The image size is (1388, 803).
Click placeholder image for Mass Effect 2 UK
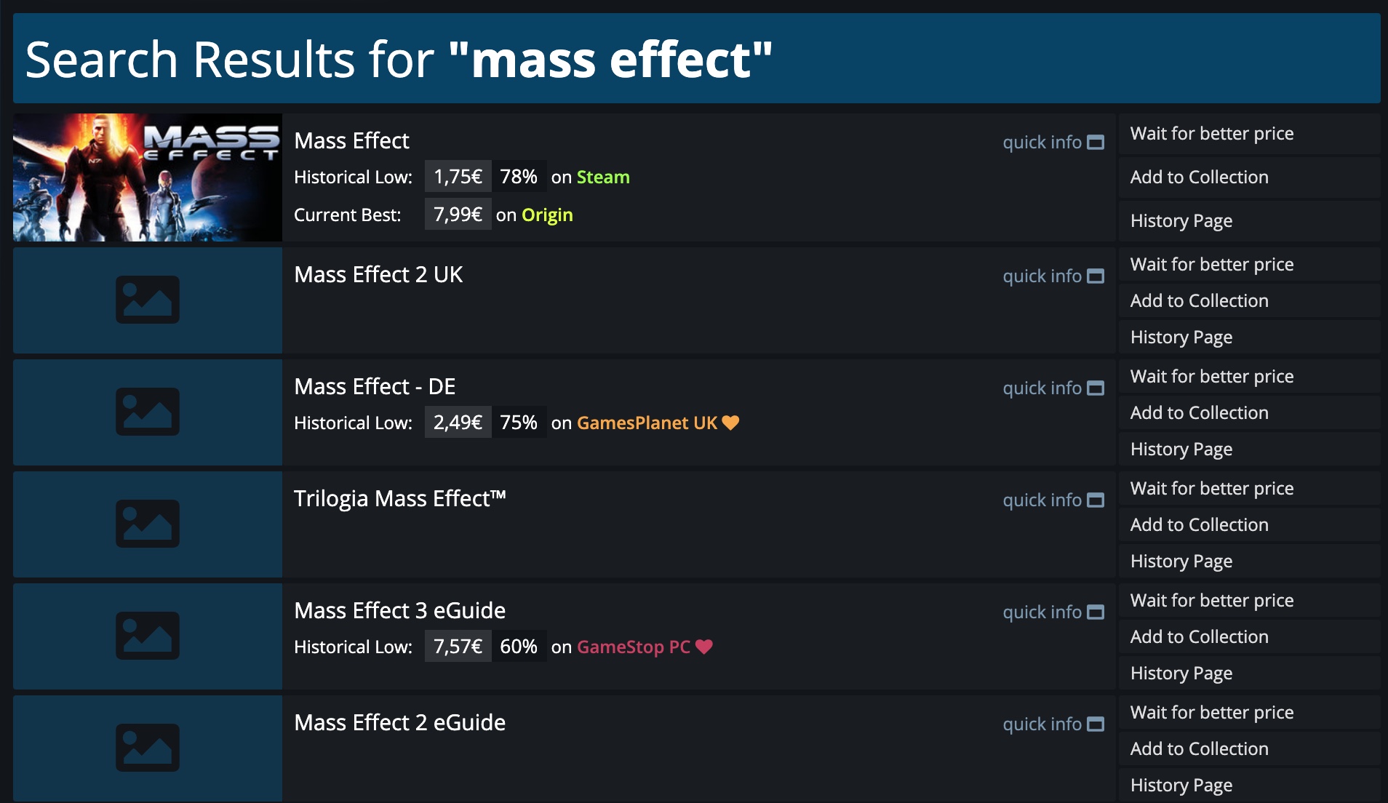tap(148, 300)
